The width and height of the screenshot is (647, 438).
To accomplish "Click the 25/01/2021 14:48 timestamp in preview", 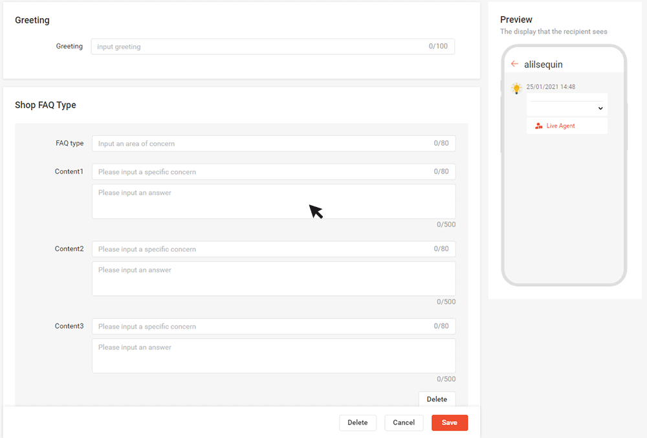I will pyautogui.click(x=551, y=87).
